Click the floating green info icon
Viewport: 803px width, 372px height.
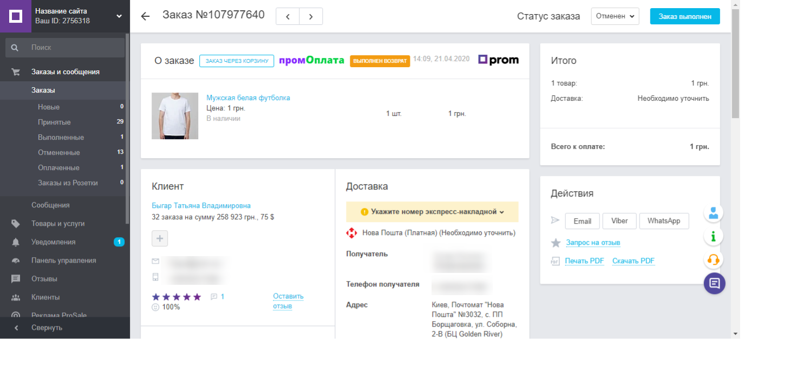point(714,236)
